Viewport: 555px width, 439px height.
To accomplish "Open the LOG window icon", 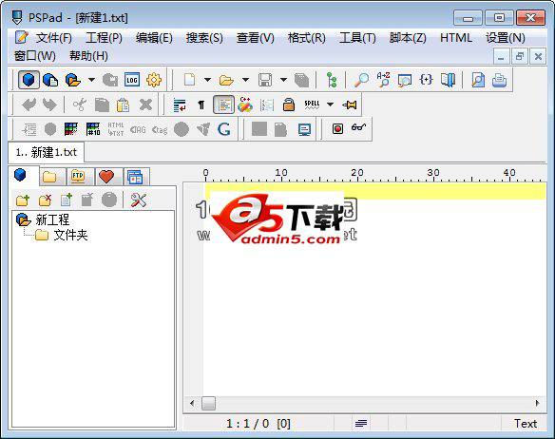I will click(x=132, y=80).
